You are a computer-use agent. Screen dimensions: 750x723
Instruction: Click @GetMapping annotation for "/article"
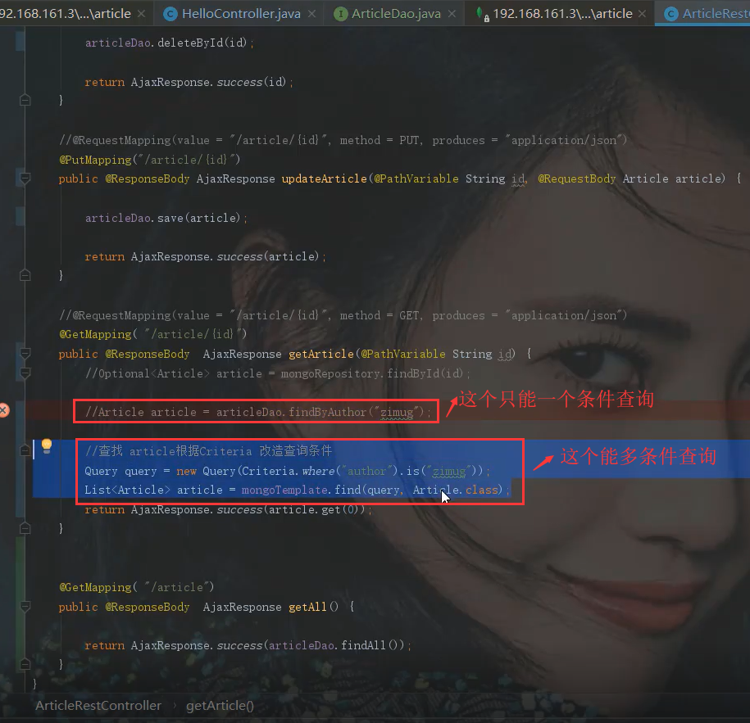tap(95, 587)
